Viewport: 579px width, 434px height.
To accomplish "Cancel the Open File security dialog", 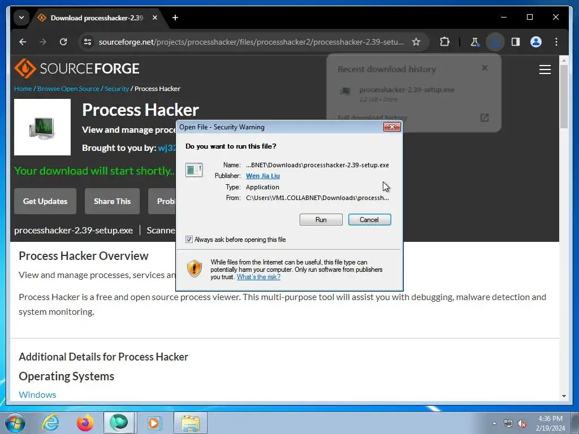I will [x=369, y=220].
